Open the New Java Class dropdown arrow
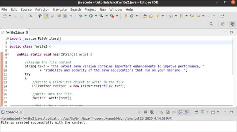Viewport: 237px width, 132px height. (x=137, y=16)
